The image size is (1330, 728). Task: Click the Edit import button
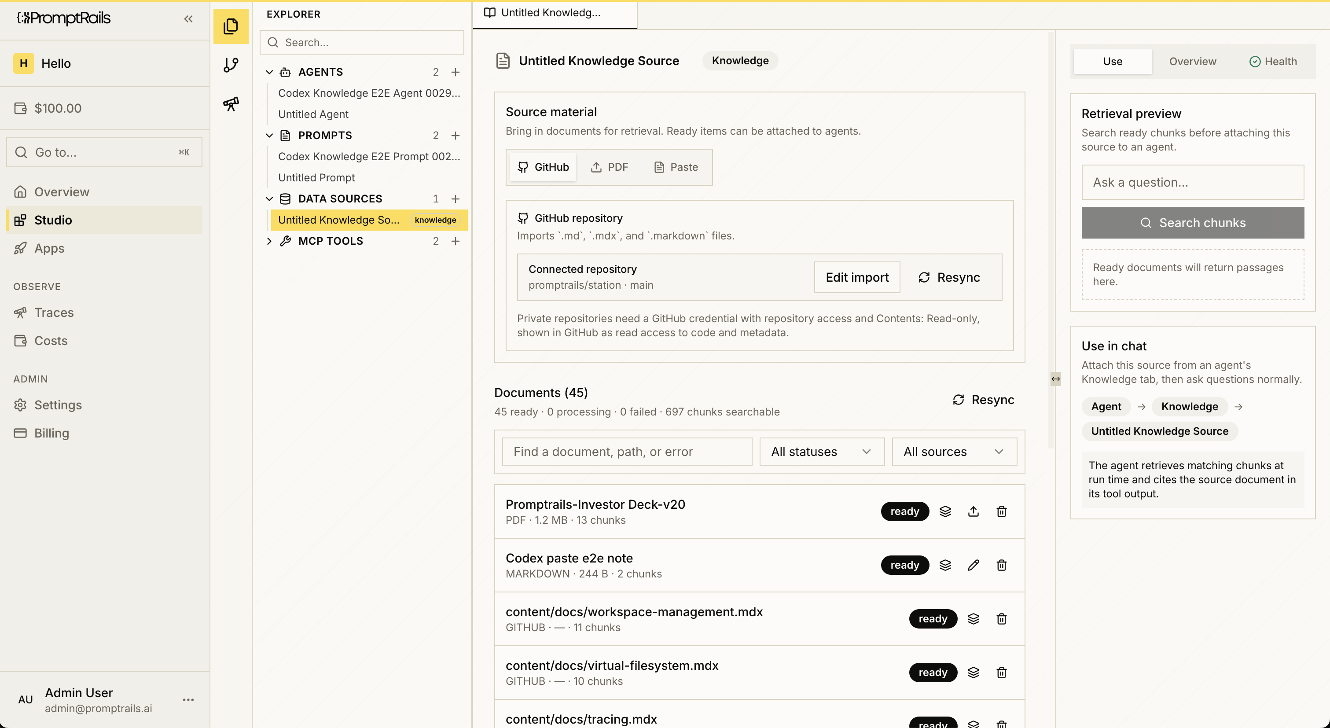click(x=857, y=278)
